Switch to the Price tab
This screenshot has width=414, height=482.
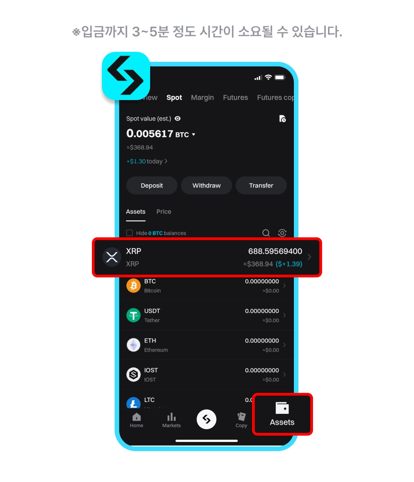tap(164, 211)
